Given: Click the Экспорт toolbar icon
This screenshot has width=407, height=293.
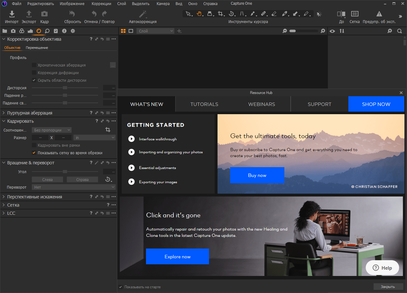Looking at the screenshot, I should 29,14.
